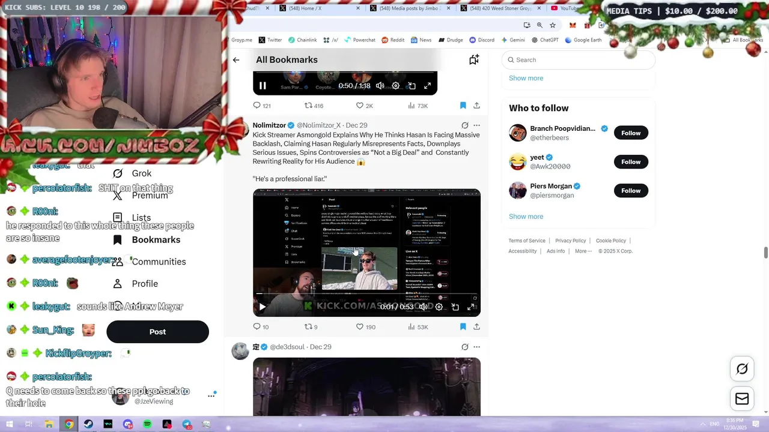Open Bookmarks in the sidebar

click(147, 239)
